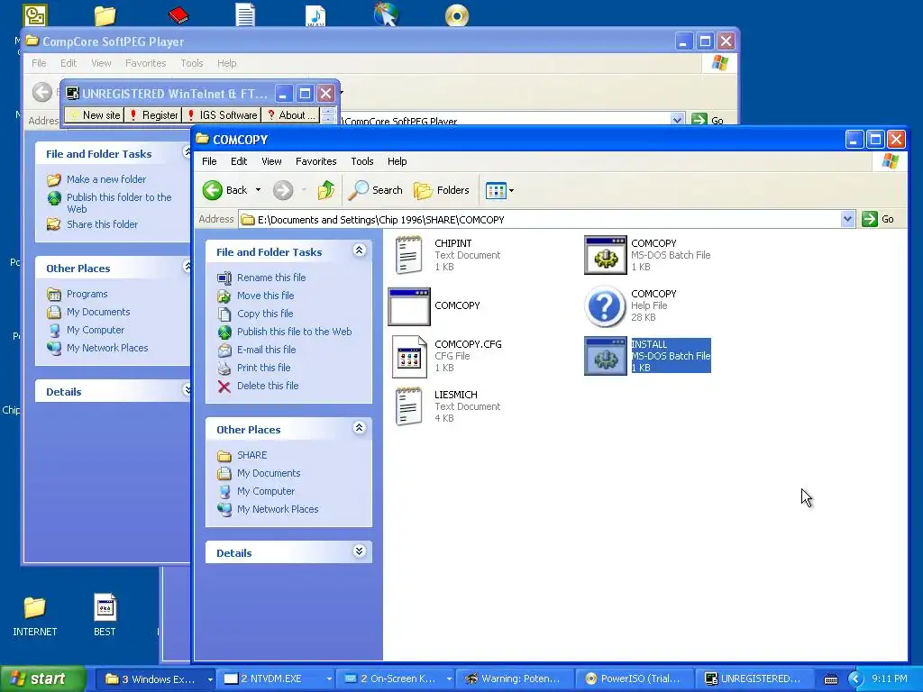Viewport: 923px width, 692px height.
Task: Click Copy this file
Action: coord(265,314)
